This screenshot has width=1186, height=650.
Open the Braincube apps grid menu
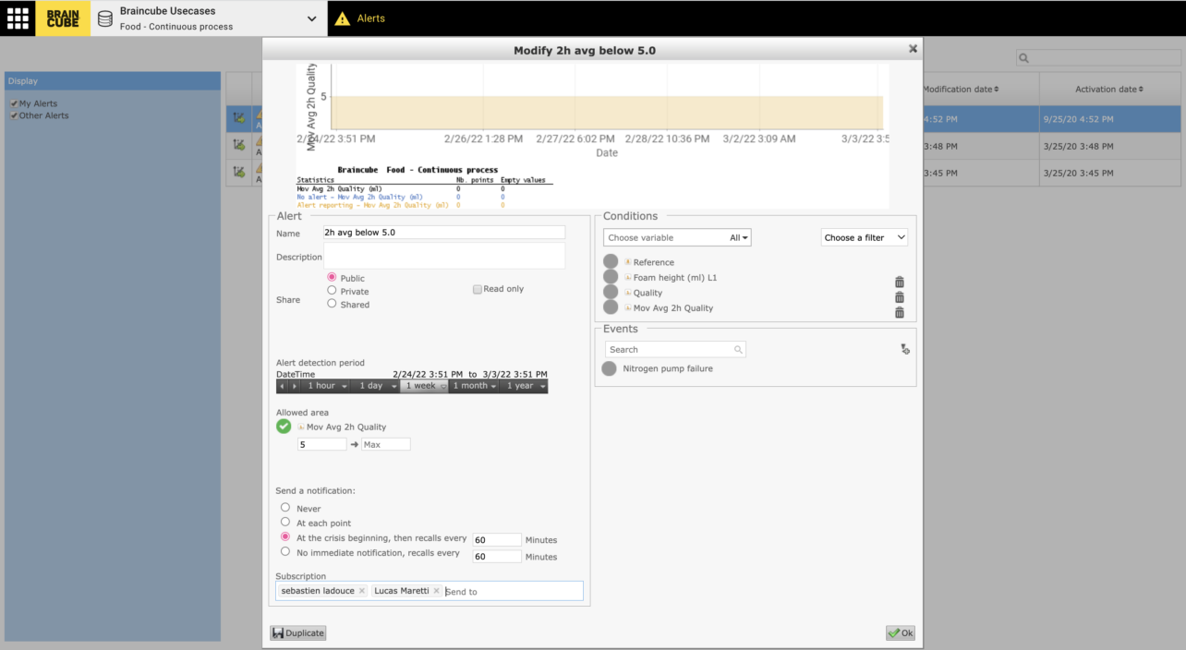(18, 18)
